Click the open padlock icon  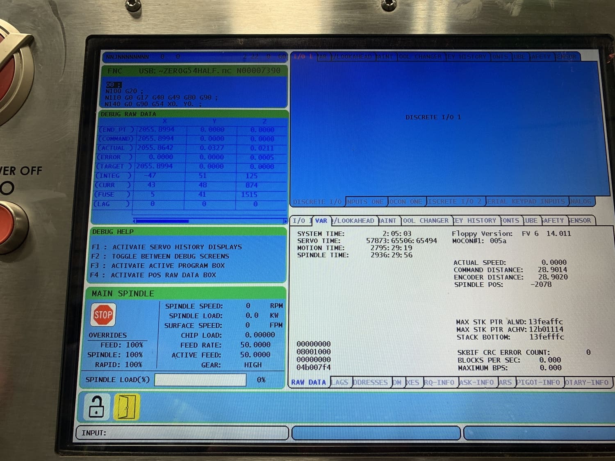[x=96, y=406]
